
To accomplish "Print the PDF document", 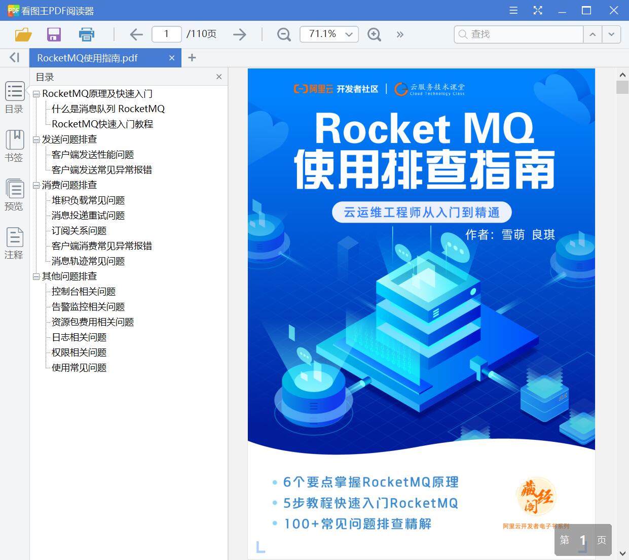I will tap(87, 34).
